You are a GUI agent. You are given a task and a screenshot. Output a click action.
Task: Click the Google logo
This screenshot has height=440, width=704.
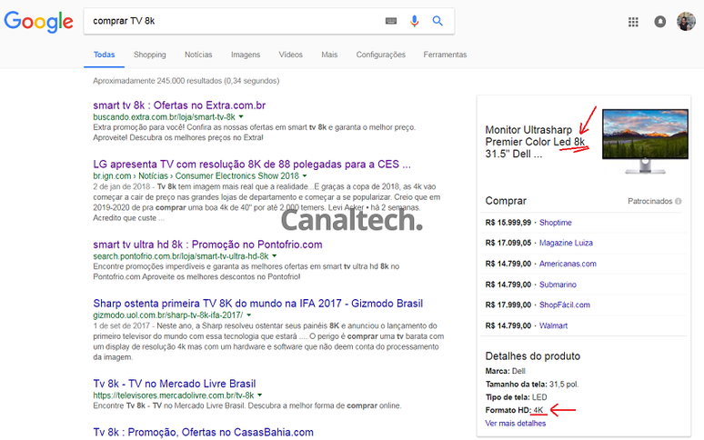pyautogui.click(x=38, y=21)
